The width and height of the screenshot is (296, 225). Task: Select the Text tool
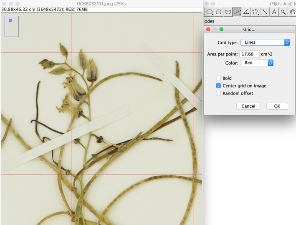point(274,12)
